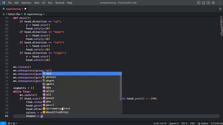223x125 pixels.
Task: Change line ending via 'CRLF'
Action: tap(192, 123)
